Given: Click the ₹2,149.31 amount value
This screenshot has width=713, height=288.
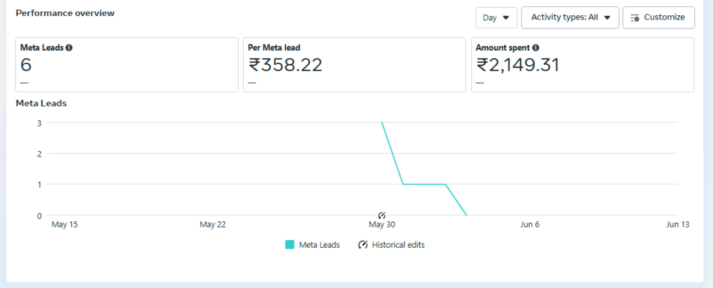Looking at the screenshot, I should coord(518,65).
